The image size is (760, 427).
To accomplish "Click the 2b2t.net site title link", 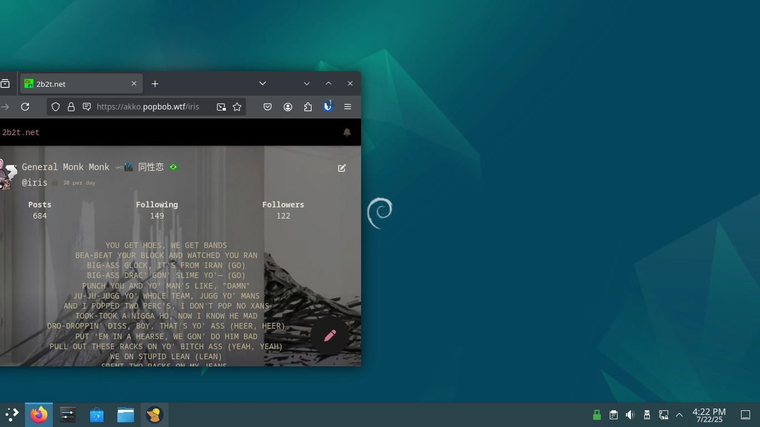I will (21, 132).
